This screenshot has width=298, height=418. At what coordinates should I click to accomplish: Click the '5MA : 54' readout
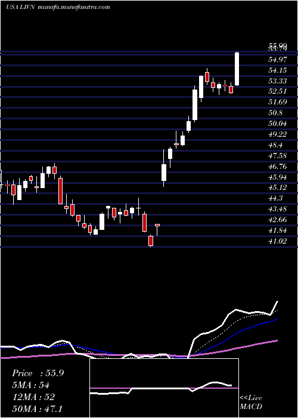click(x=31, y=385)
